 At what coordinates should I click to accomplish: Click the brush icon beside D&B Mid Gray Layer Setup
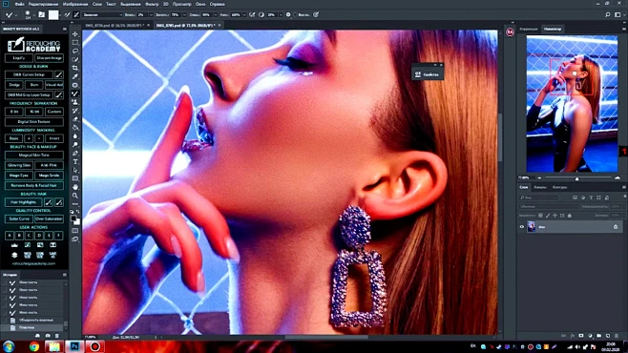pos(59,94)
